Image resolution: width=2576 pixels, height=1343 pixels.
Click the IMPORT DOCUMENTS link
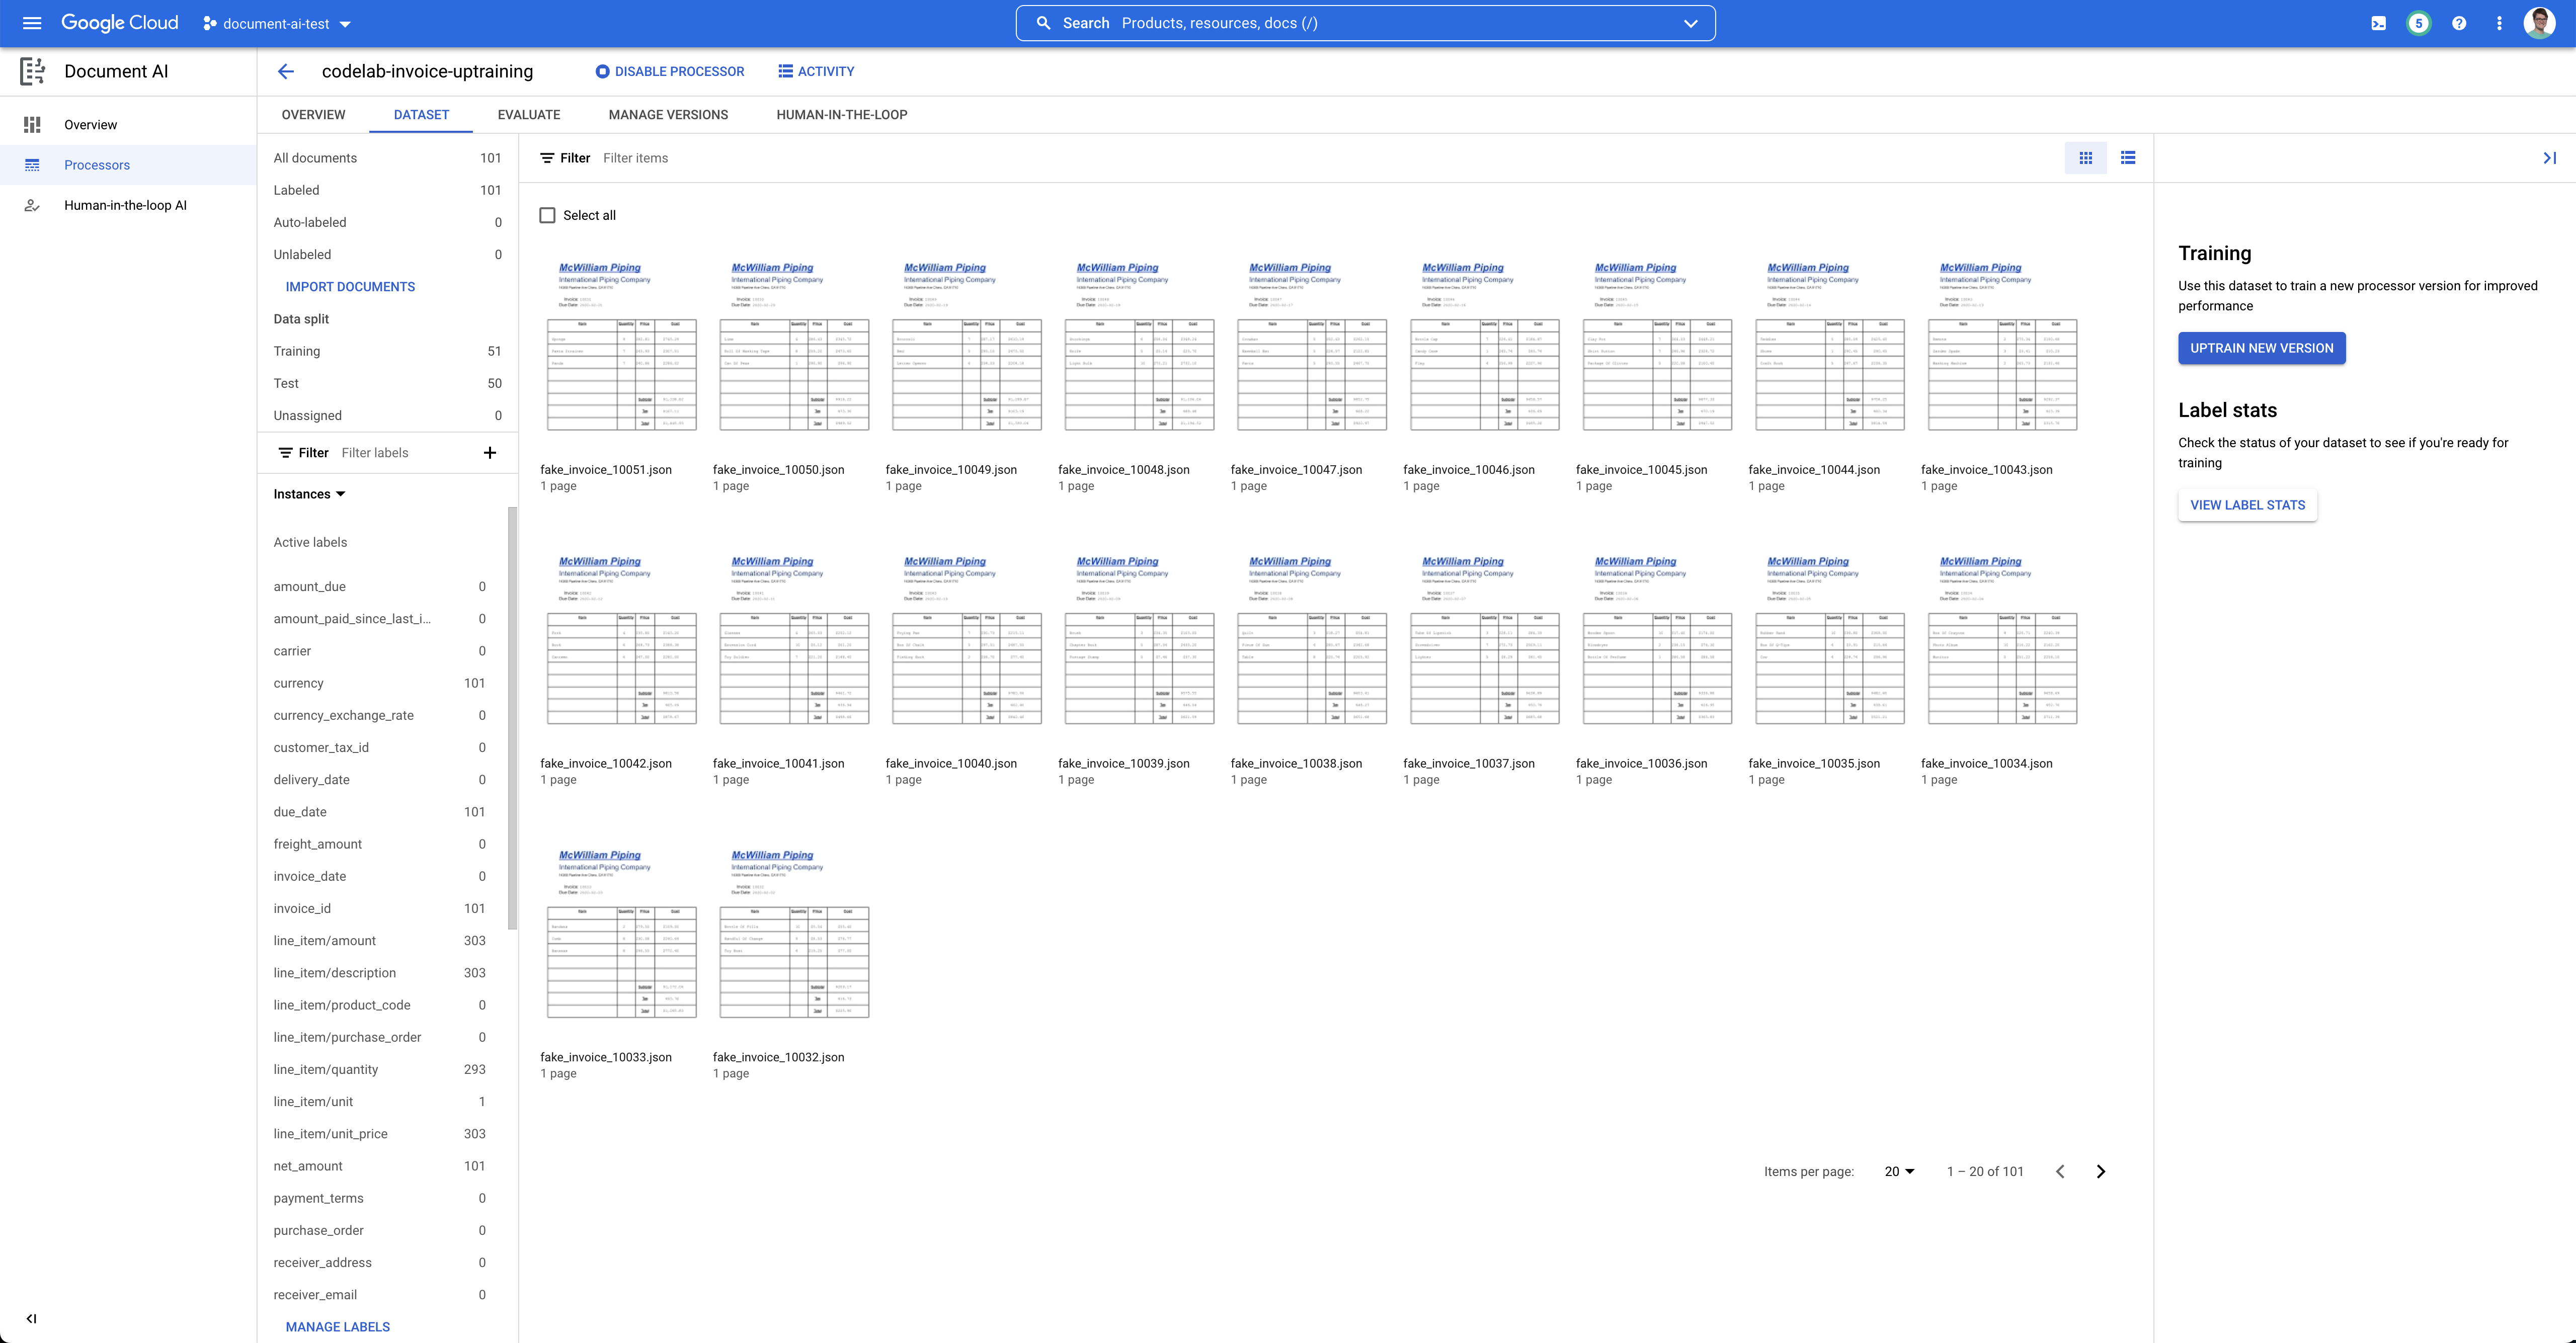(350, 287)
